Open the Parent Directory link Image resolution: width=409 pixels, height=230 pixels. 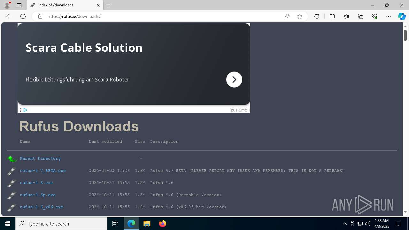point(40,158)
